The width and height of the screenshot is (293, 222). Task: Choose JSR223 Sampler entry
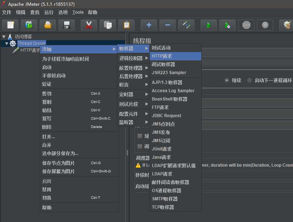click(175, 73)
